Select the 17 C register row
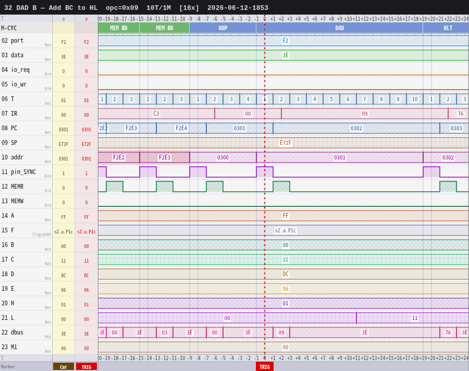This screenshot has height=371, width=469. pyautogui.click(x=234, y=259)
